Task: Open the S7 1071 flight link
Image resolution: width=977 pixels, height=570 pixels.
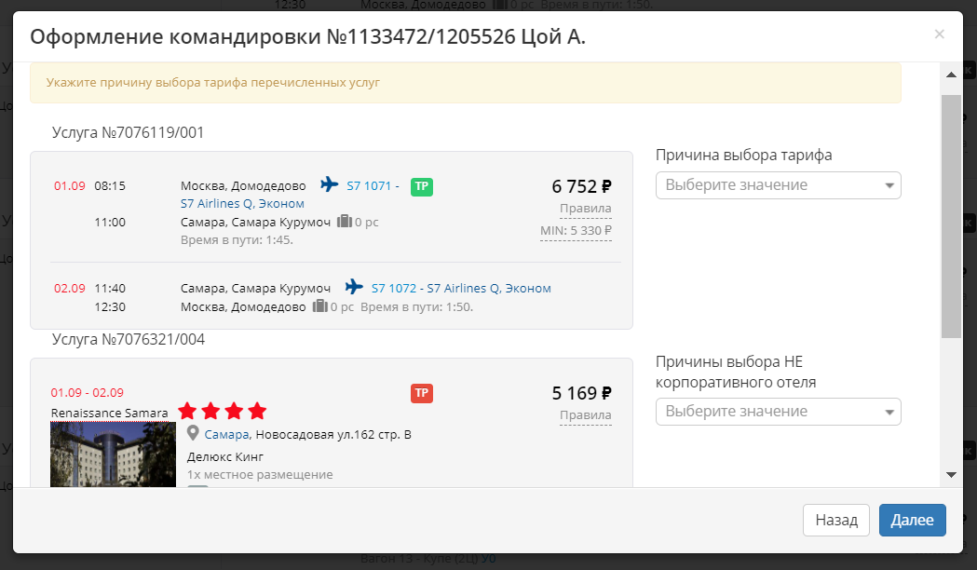Action: [x=373, y=185]
